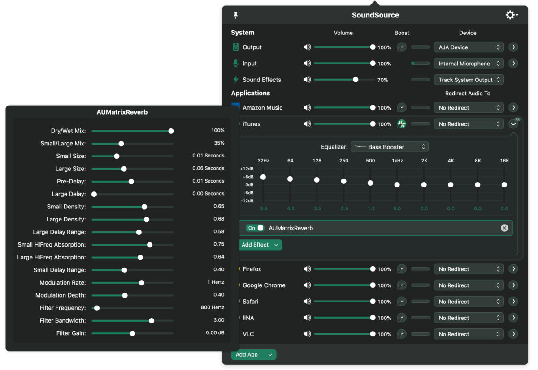This screenshot has width=538, height=370.
Task: Open the Output device AJA Device dropdown
Action: 469,47
